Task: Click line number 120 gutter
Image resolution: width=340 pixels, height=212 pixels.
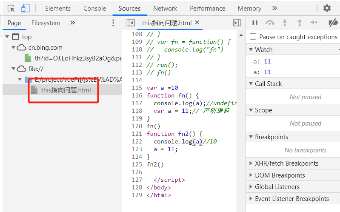Action: (137, 126)
